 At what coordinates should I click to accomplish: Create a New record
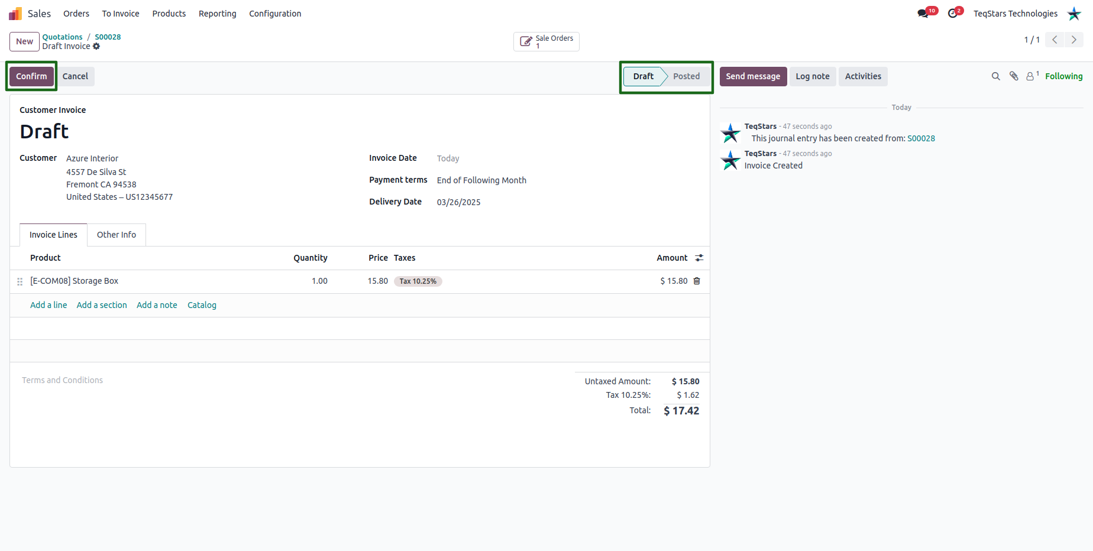click(x=24, y=41)
